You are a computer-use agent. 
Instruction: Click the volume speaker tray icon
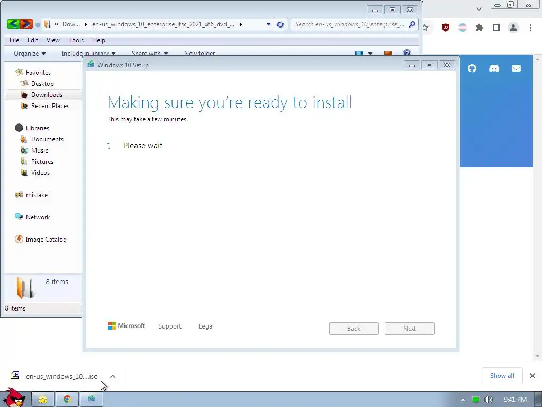point(489,400)
